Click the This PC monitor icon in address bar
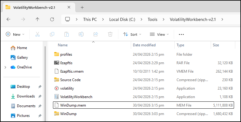Viewport: 241px width, 122px height. (x=68, y=19)
